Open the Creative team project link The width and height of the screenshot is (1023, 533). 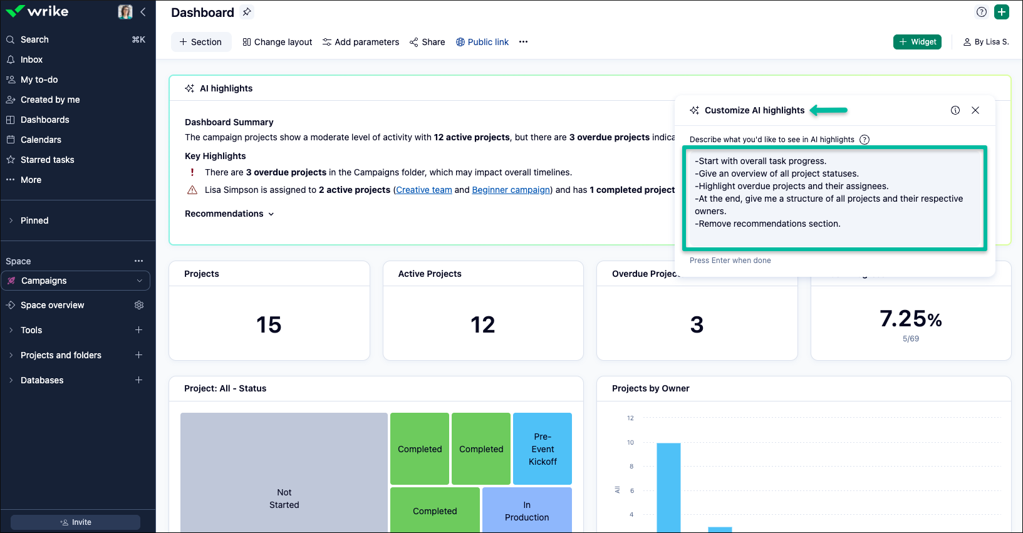click(x=423, y=190)
